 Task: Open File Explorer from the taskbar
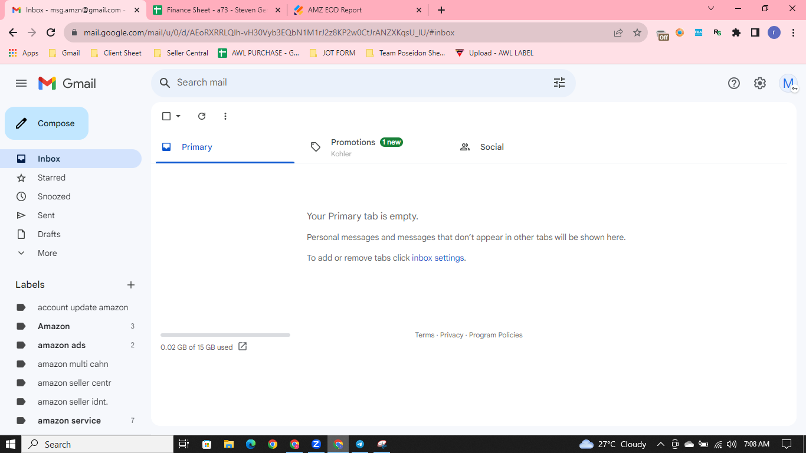(228, 444)
